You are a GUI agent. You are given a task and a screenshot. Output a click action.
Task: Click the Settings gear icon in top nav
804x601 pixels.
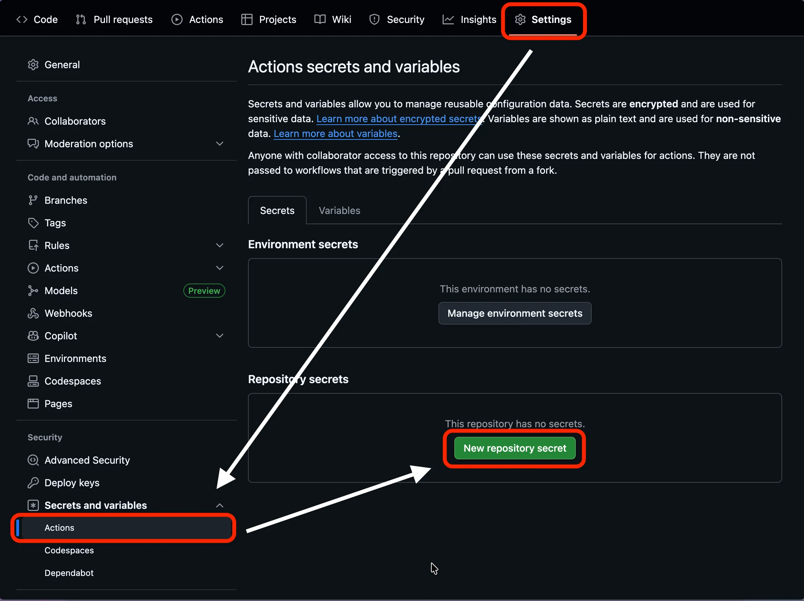(x=520, y=20)
